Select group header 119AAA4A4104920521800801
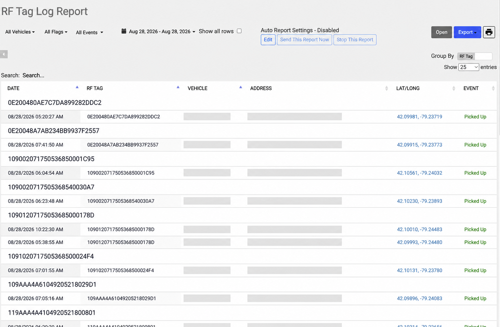 (x=52, y=312)
